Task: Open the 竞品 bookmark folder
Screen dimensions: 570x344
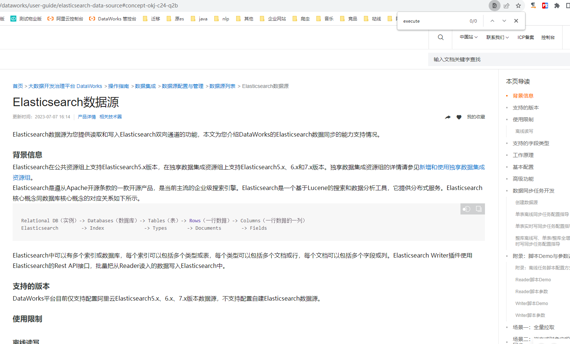Action: tap(349, 19)
